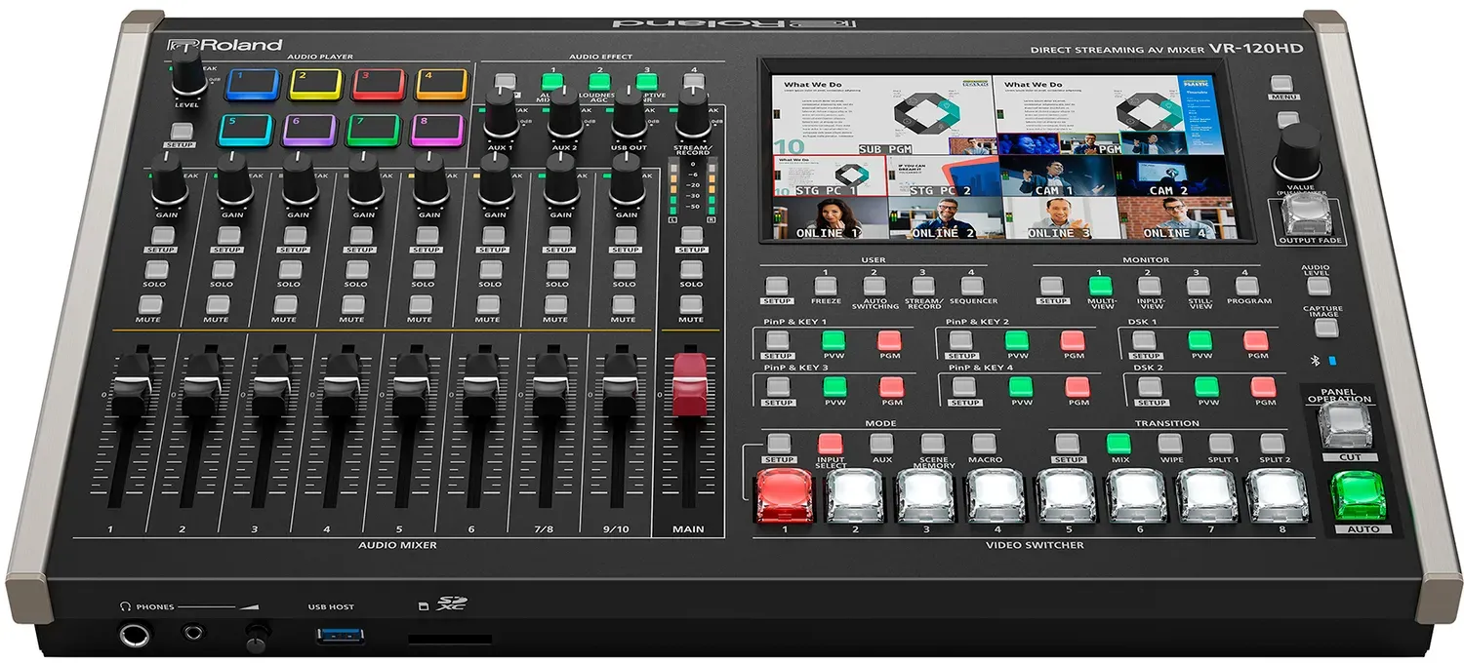Screen dimensions: 1464x663
Task: Tap the ONLINE 3 tile on the multiview display
Action: (1059, 218)
